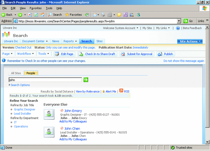Open the News navigation tab

56,41
